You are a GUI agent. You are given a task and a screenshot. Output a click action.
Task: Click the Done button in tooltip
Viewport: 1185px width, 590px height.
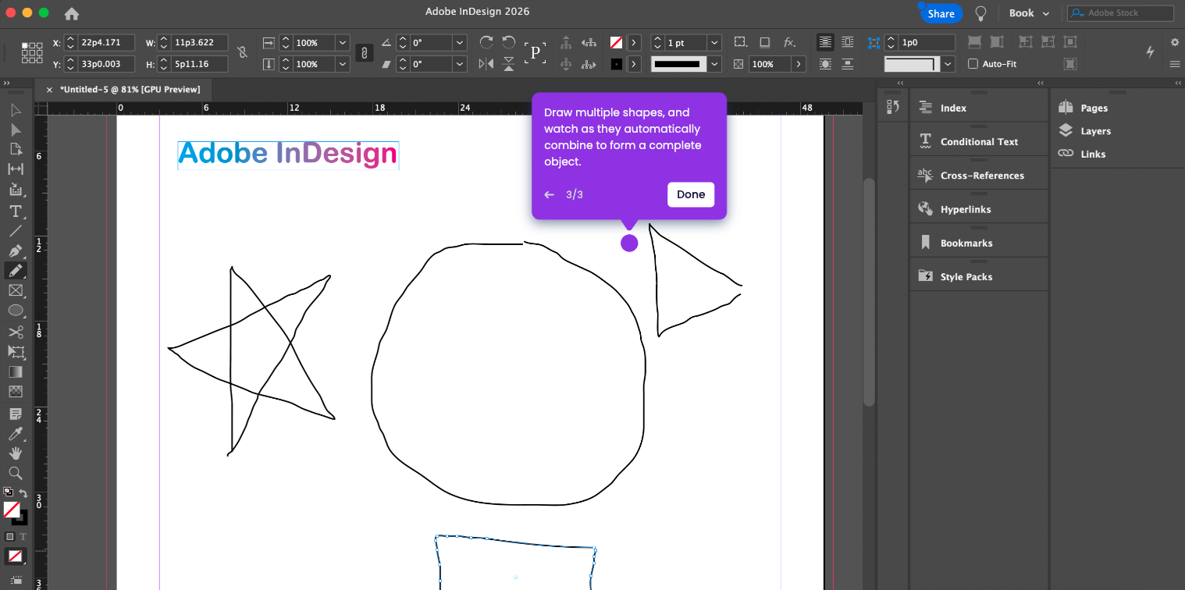click(x=691, y=194)
